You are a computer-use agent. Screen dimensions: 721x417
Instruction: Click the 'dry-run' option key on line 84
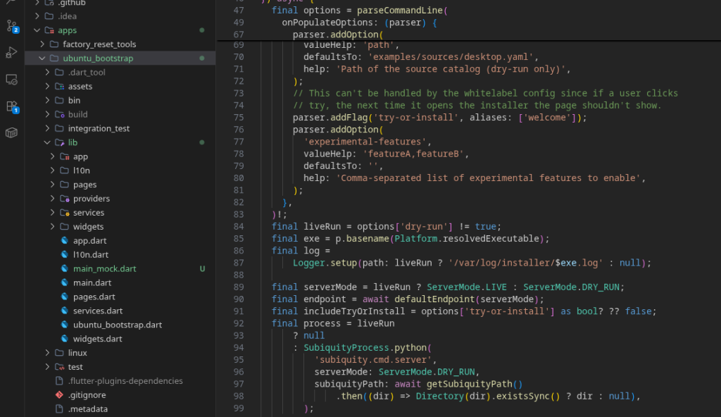[426, 226]
